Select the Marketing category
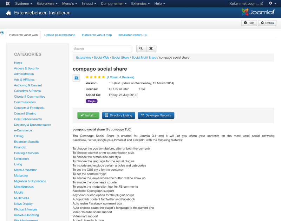Screen dimensions: 281x221 21,176
